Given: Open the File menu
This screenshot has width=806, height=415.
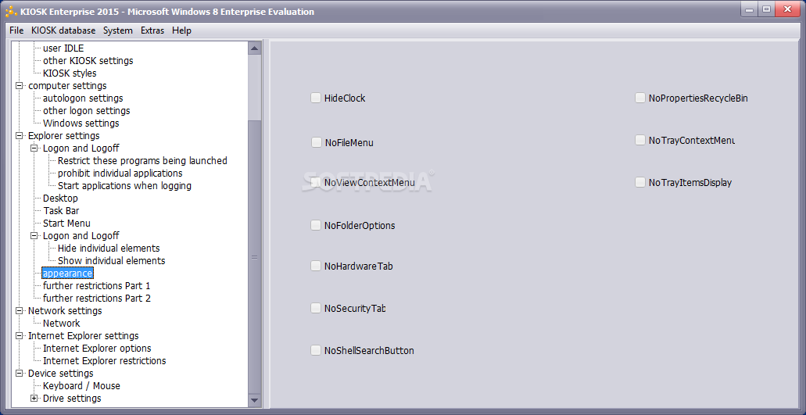Looking at the screenshot, I should (x=16, y=30).
